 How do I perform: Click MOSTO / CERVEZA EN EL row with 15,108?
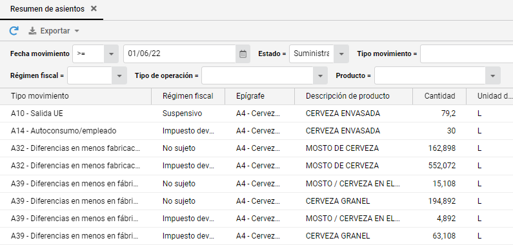[353, 184]
